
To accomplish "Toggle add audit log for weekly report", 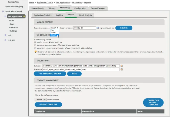I will (x=66, y=45).
